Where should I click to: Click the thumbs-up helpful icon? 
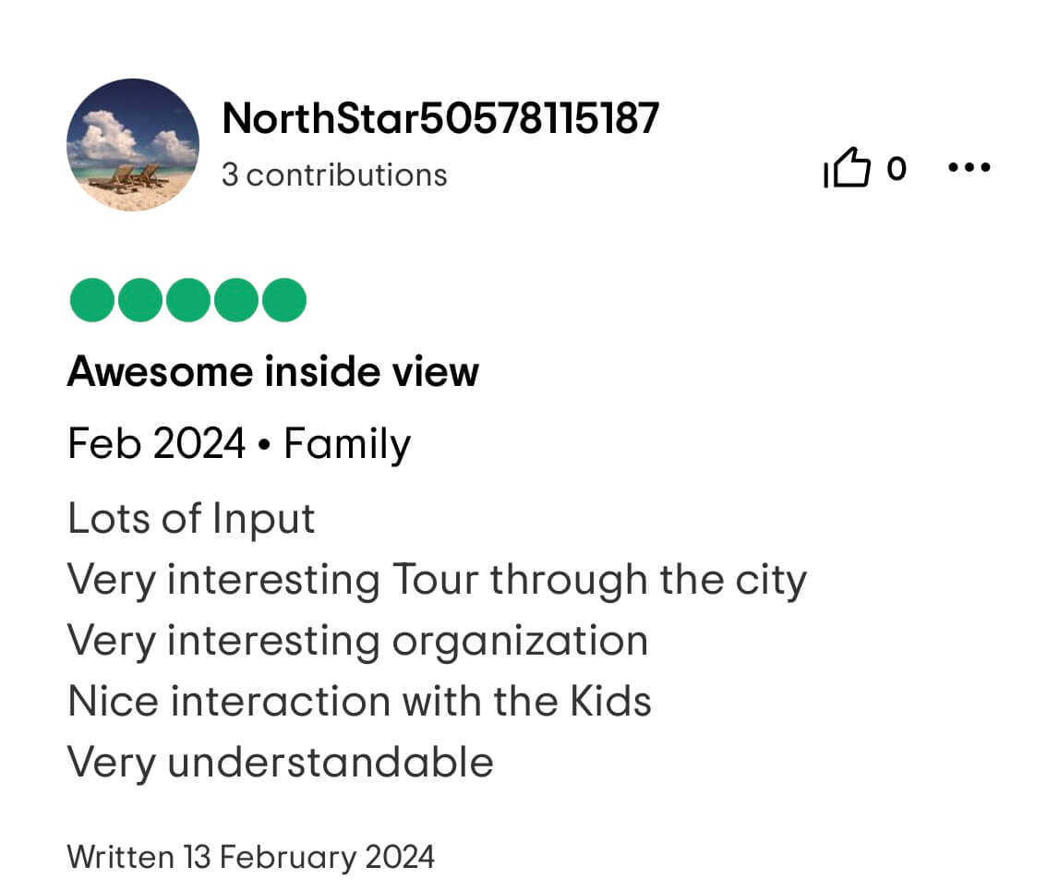click(x=848, y=170)
